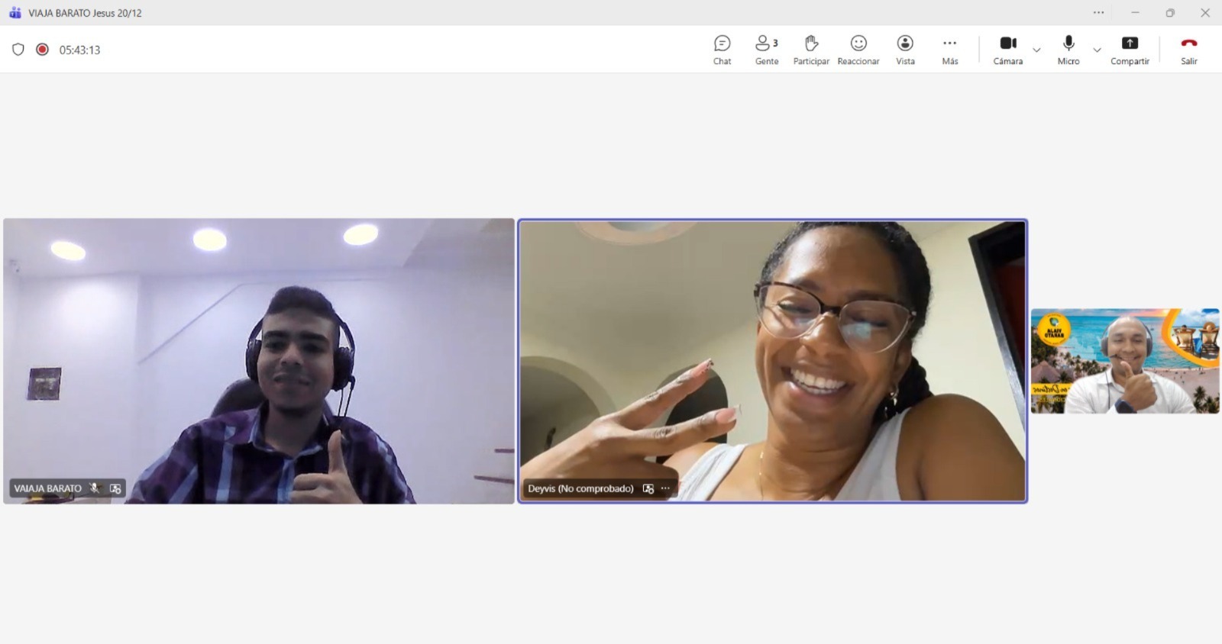Expand the camera options dropdown arrow

(1036, 50)
